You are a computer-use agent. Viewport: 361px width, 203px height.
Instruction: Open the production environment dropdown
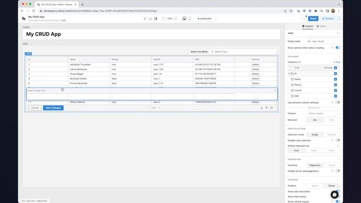click(x=207, y=19)
